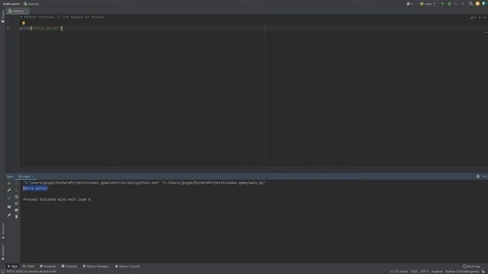Toggle scroll to end icon in Run console

(x=17, y=203)
